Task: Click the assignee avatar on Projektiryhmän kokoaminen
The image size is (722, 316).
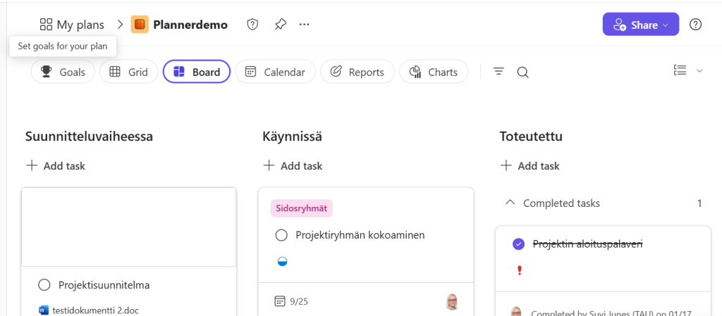Action: 452,302
